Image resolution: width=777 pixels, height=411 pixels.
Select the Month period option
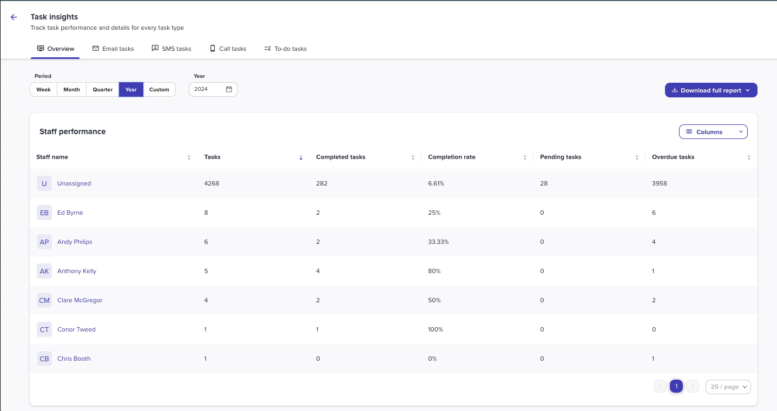(x=71, y=90)
